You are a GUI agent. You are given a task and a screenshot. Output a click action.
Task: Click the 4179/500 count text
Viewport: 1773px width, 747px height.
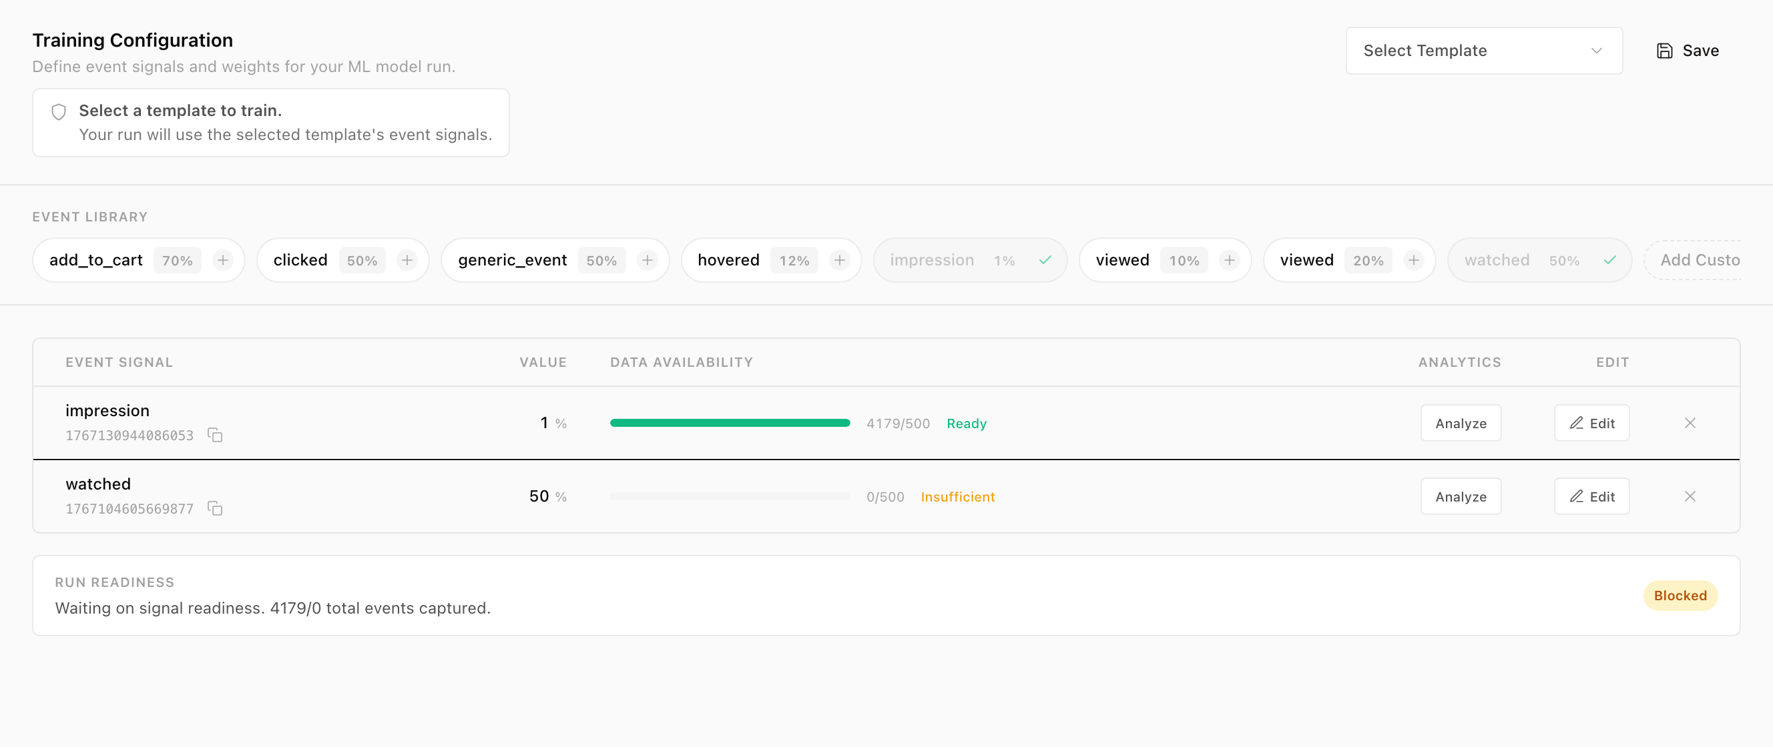tap(897, 424)
